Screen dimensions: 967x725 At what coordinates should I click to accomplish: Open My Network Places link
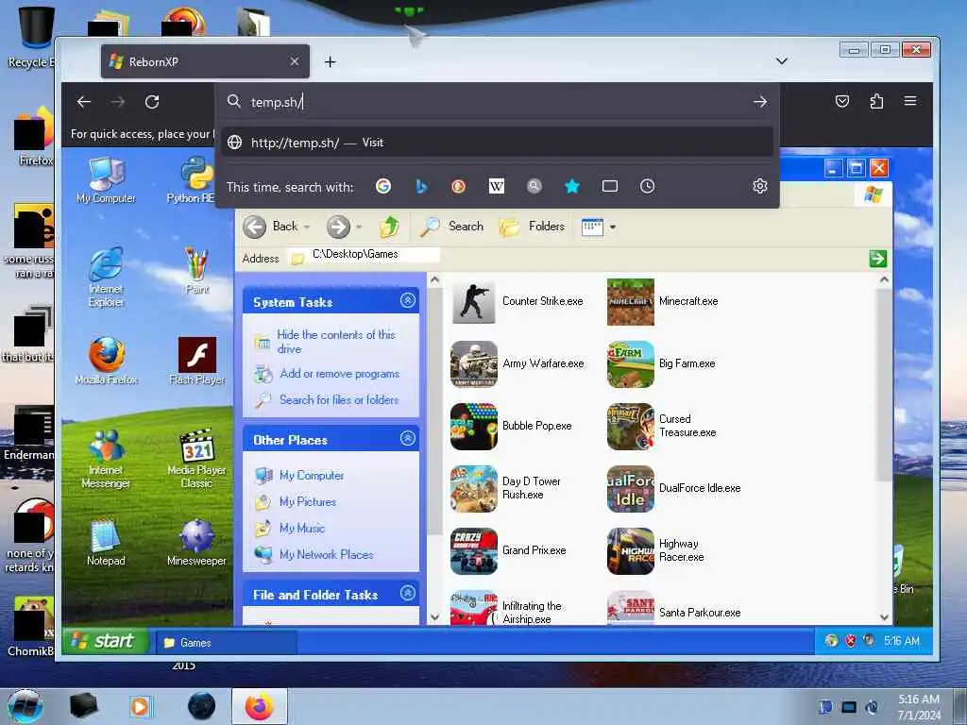tap(326, 554)
